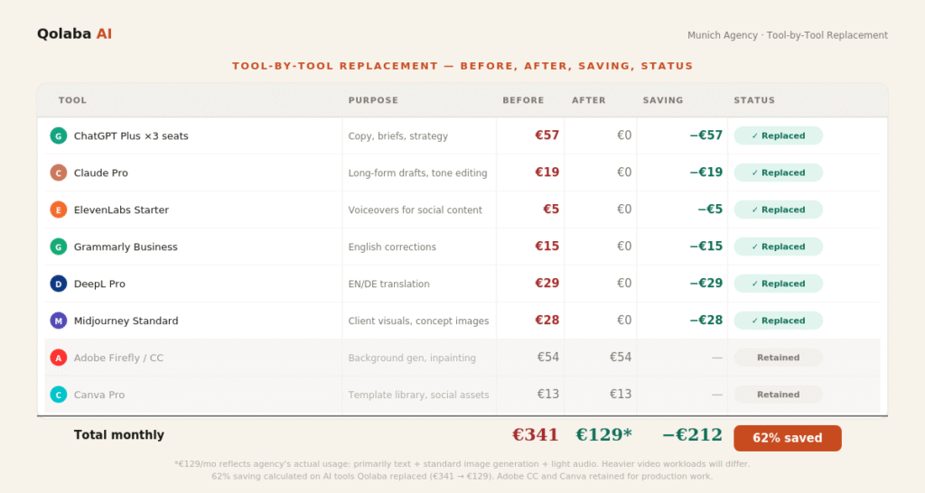Click the Canva Pro teal C icon

pos(59,395)
